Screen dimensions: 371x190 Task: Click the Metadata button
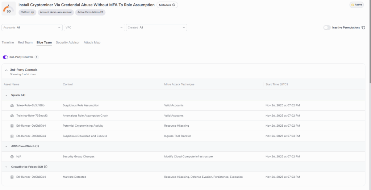click(167, 5)
